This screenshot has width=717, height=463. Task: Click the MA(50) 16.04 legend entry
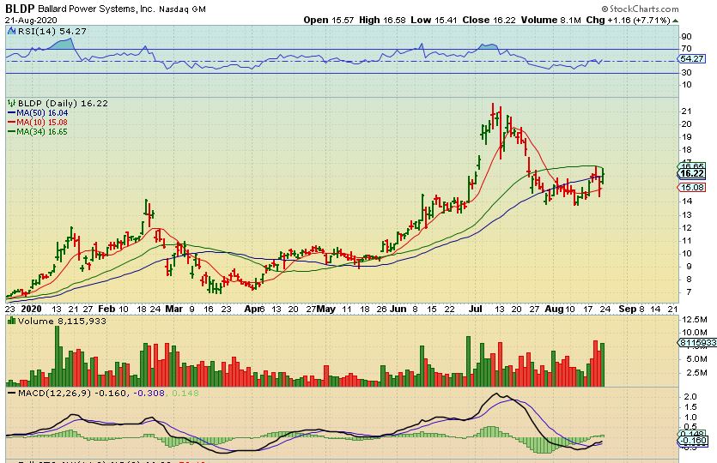(x=42, y=113)
